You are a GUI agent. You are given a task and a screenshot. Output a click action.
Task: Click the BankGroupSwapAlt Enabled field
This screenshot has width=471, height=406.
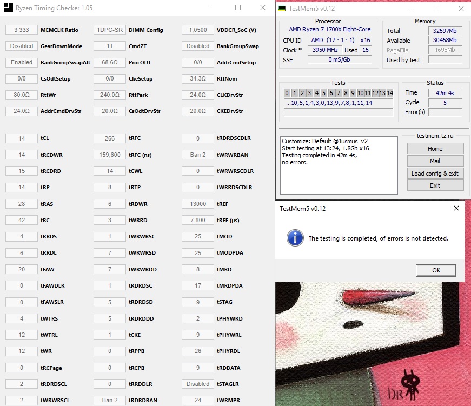click(22, 62)
